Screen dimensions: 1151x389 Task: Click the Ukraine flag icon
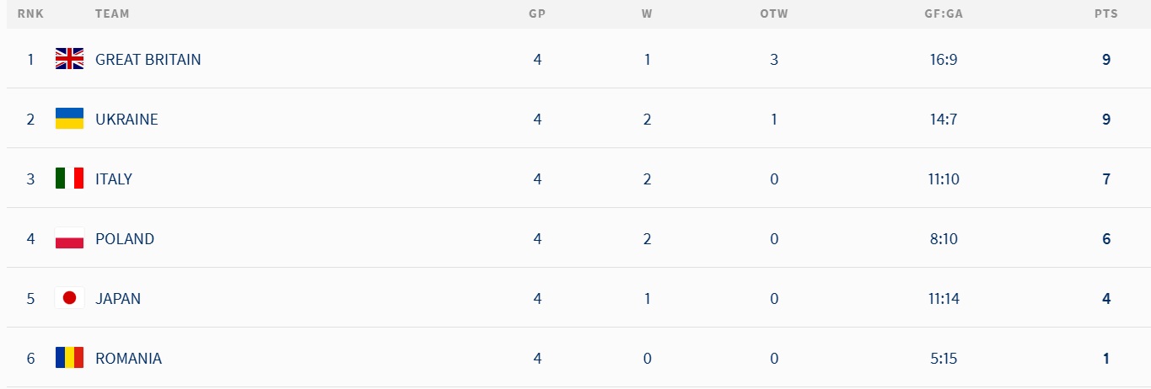69,119
